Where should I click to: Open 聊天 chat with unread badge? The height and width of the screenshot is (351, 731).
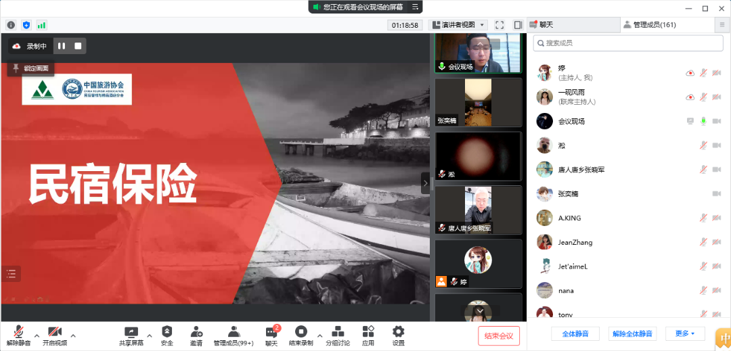271,335
